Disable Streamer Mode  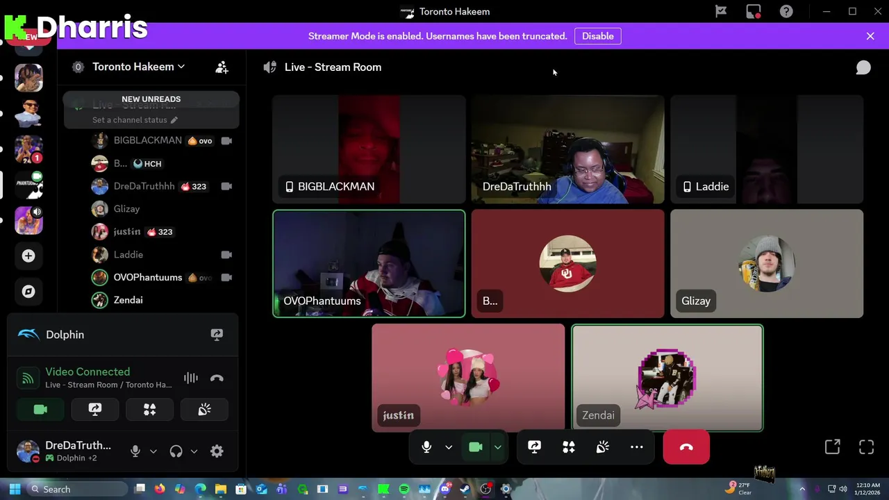pos(598,36)
